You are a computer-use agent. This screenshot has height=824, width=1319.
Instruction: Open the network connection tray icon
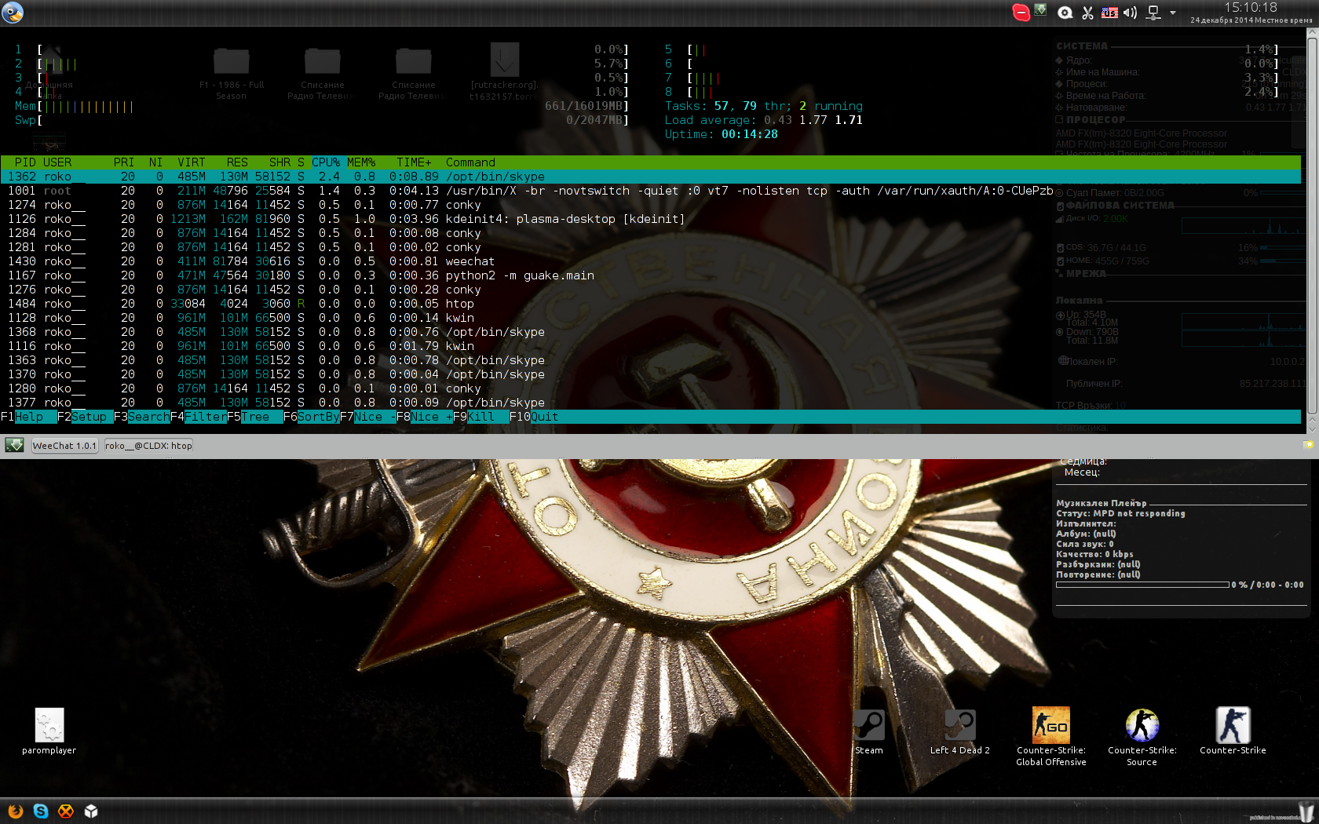click(x=1153, y=13)
